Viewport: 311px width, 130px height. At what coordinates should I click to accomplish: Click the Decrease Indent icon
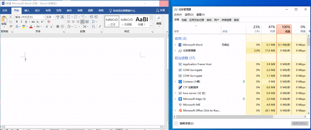click(91, 17)
